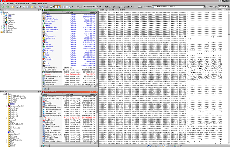Click the scroll-right styles arrow button
This screenshot has height=147, width=230.
coord(141,7)
